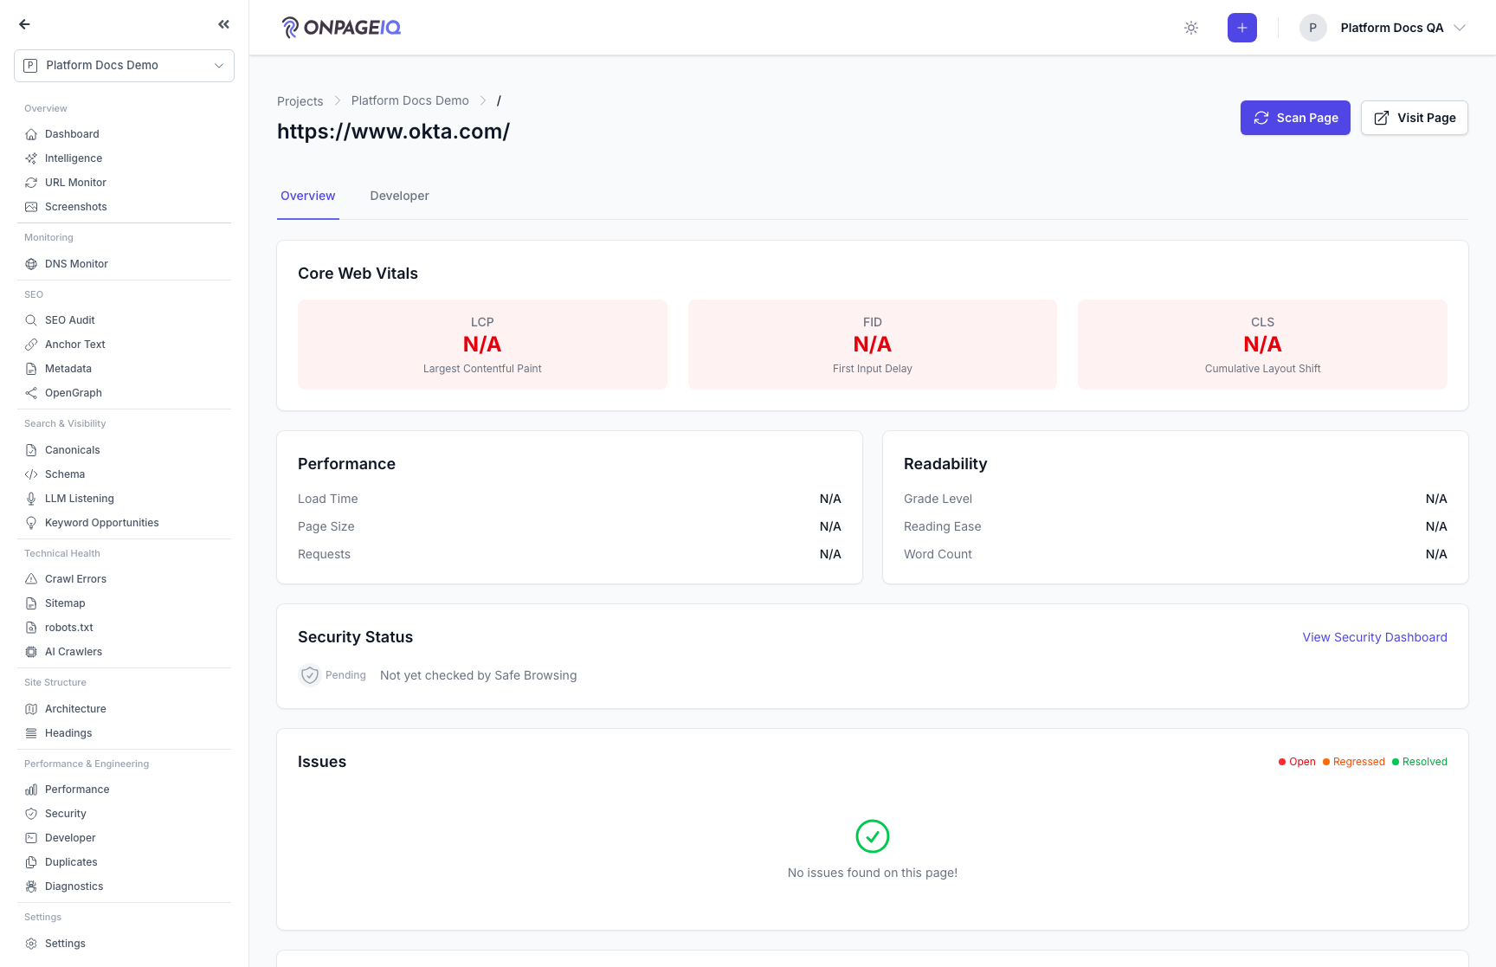The image size is (1496, 967).
Task: Select the Overview tab
Action: coord(308,196)
